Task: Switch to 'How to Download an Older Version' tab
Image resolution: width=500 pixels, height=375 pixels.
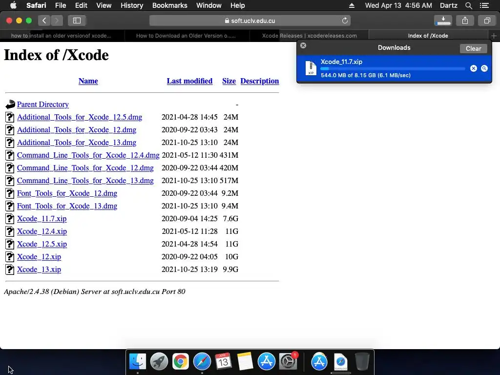Action: [x=186, y=36]
